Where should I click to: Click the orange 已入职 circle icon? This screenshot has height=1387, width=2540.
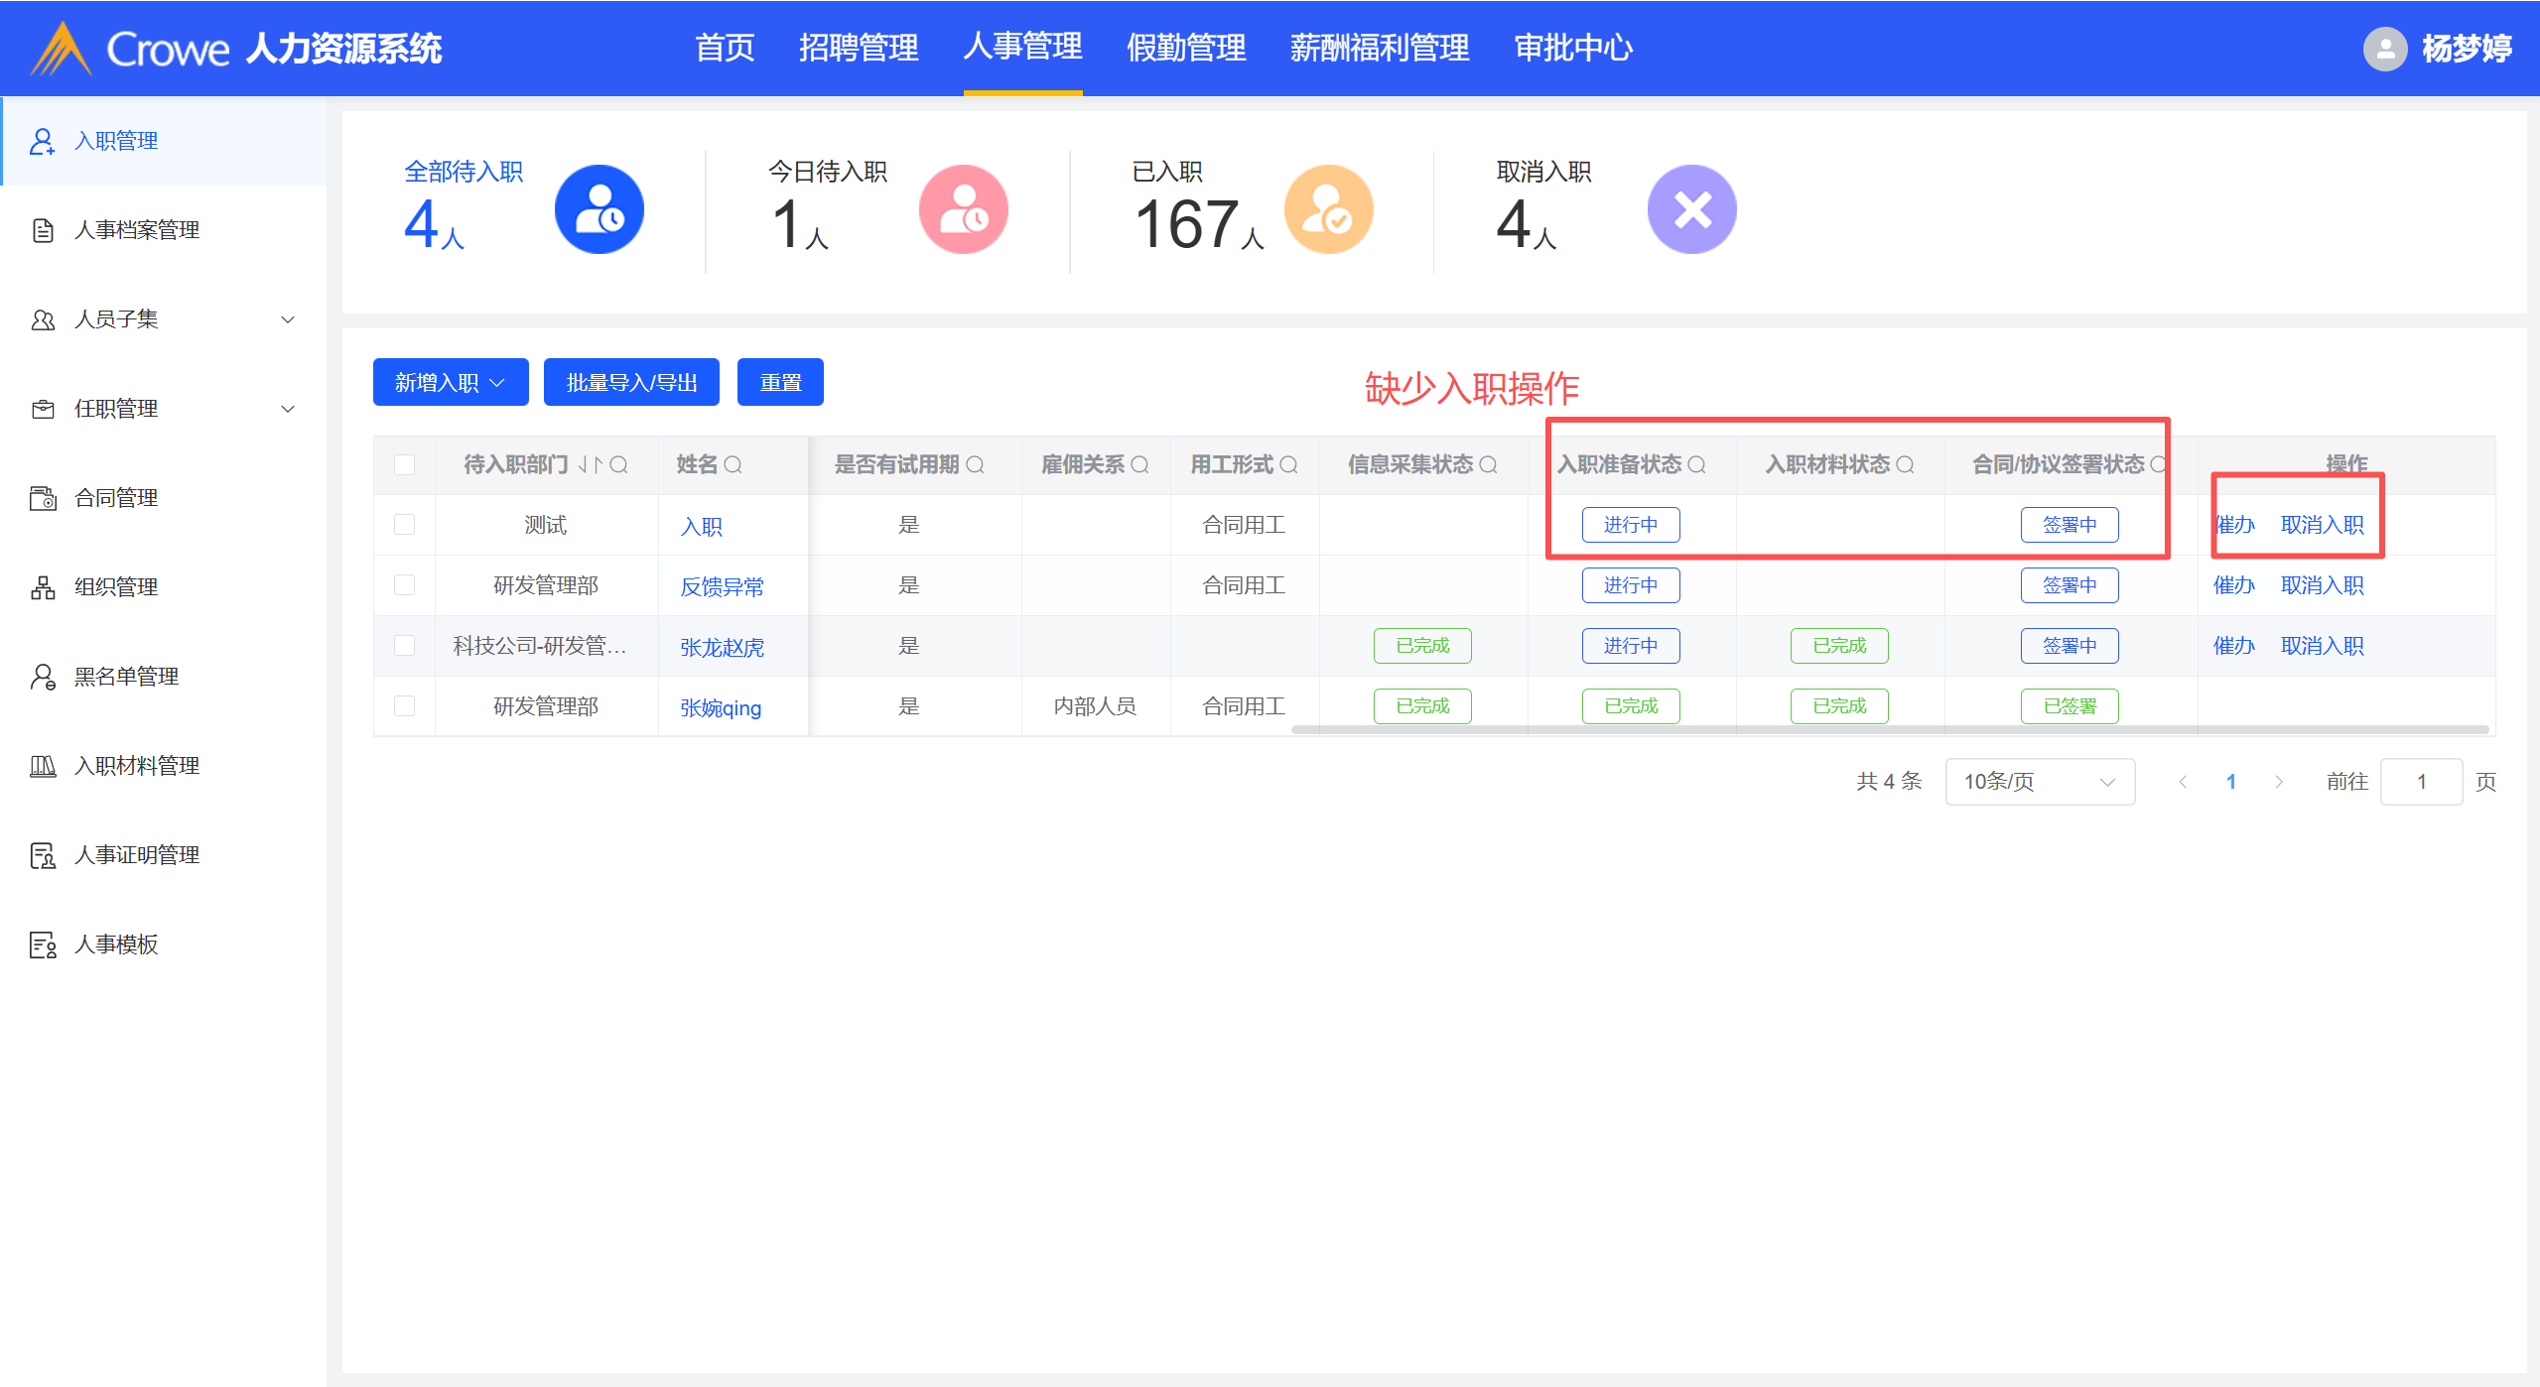pos(1328,209)
